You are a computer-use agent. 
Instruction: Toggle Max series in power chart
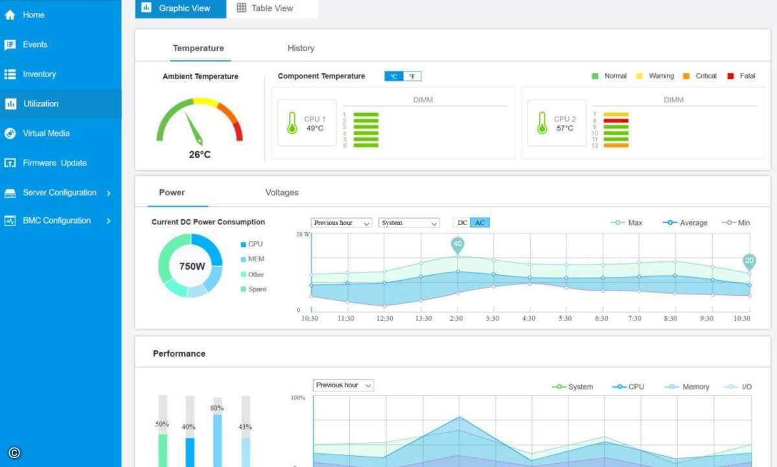[627, 223]
